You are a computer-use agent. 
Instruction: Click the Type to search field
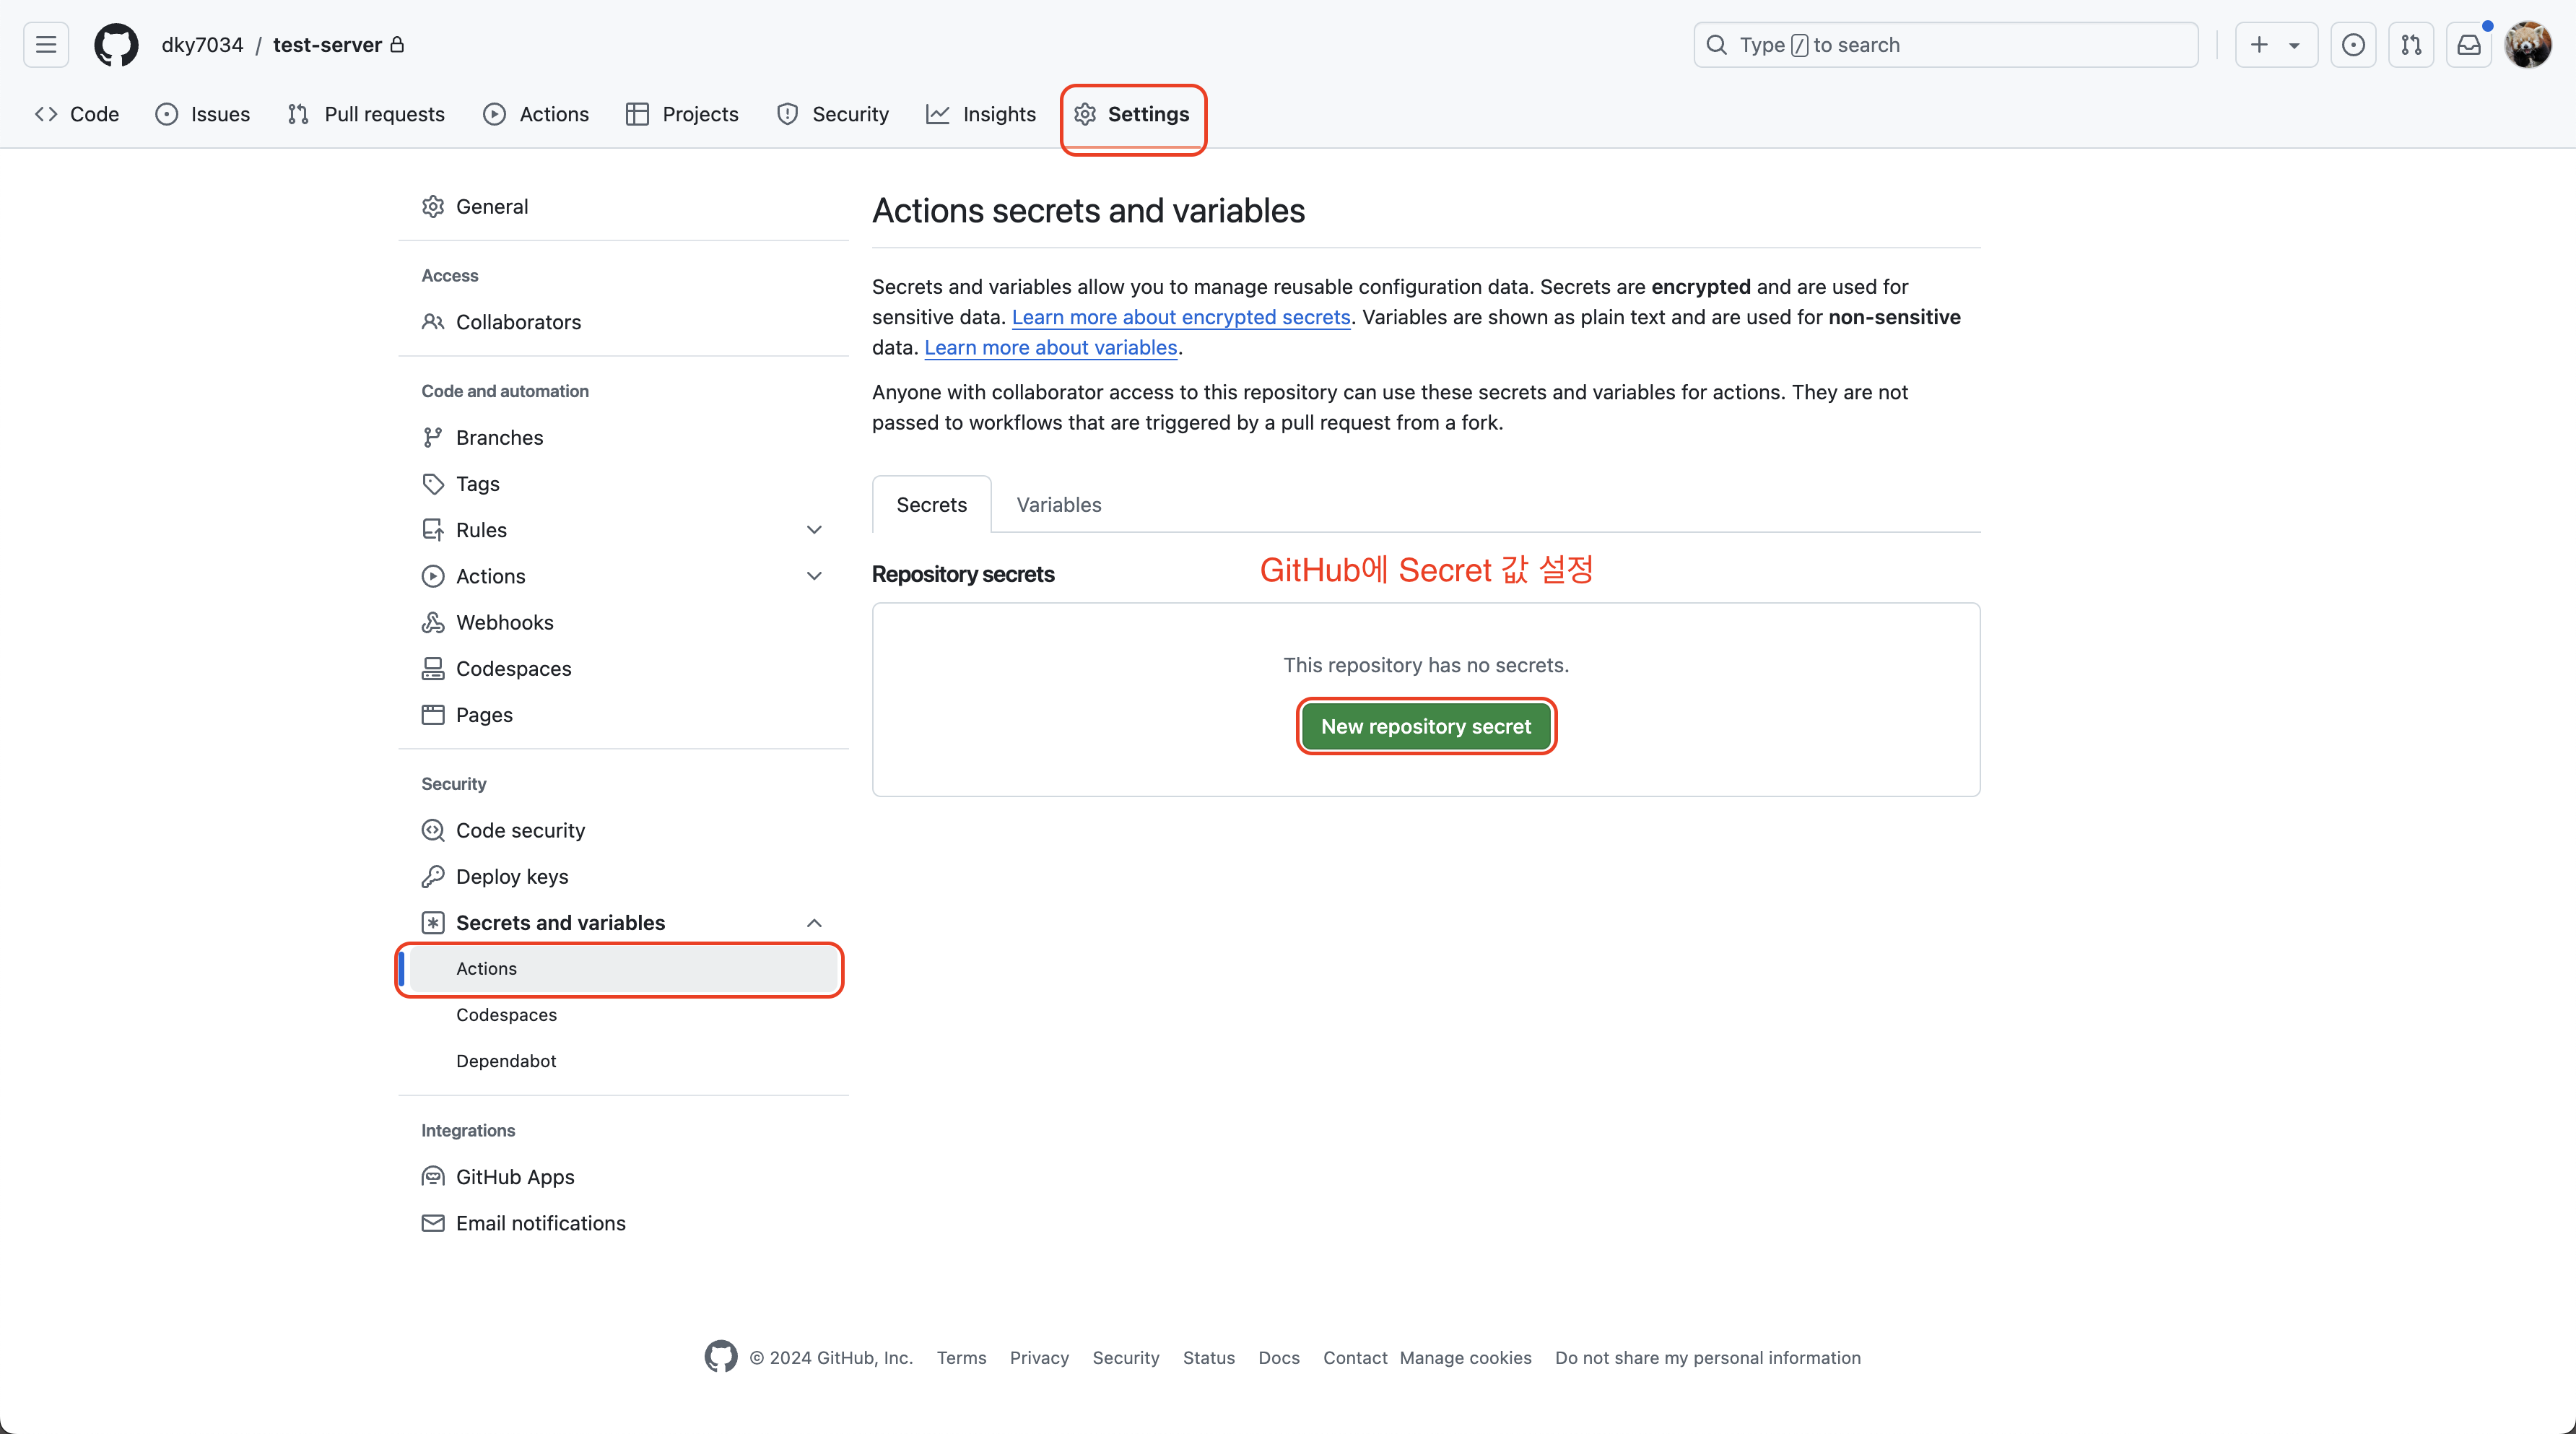click(1945, 45)
